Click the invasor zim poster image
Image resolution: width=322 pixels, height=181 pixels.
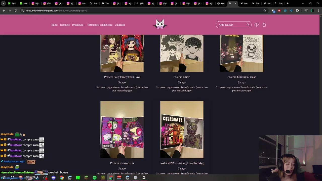tap(122, 129)
